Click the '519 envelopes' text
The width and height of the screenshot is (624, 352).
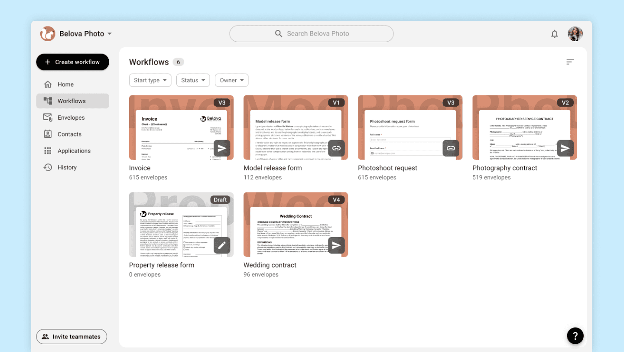point(491,178)
